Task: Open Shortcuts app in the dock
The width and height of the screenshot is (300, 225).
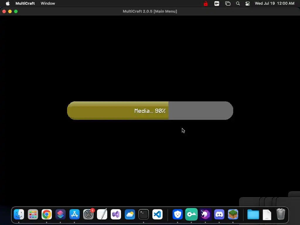Action: click(60, 214)
